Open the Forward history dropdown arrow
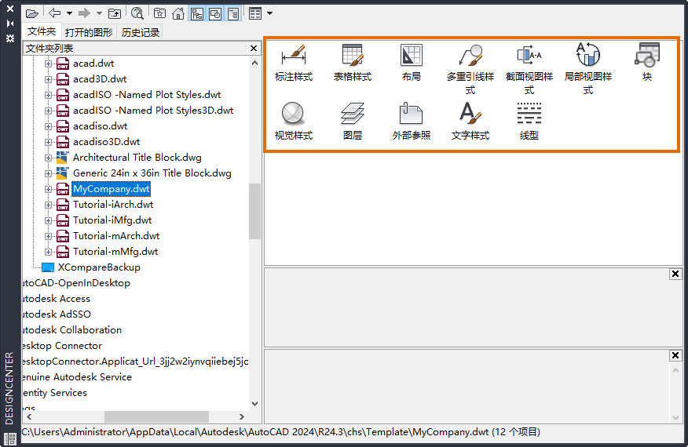The height and width of the screenshot is (447, 688). pos(99,13)
